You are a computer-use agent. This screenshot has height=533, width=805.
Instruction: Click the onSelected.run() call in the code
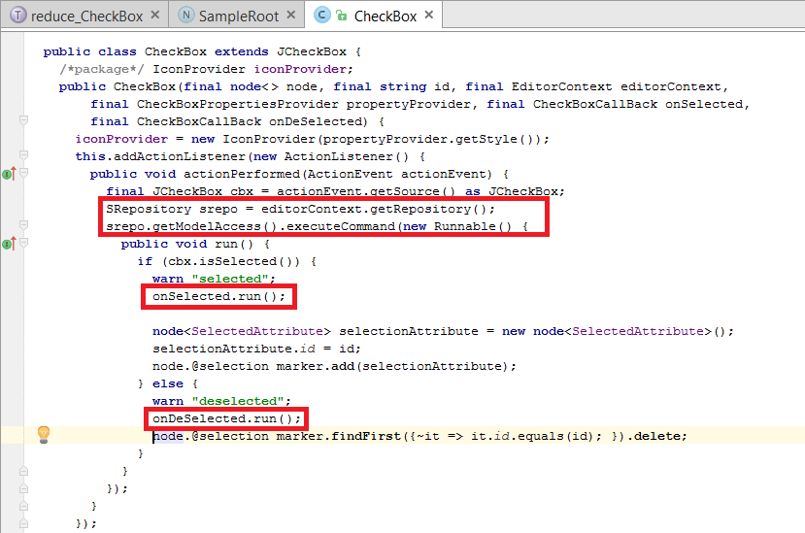point(218,296)
